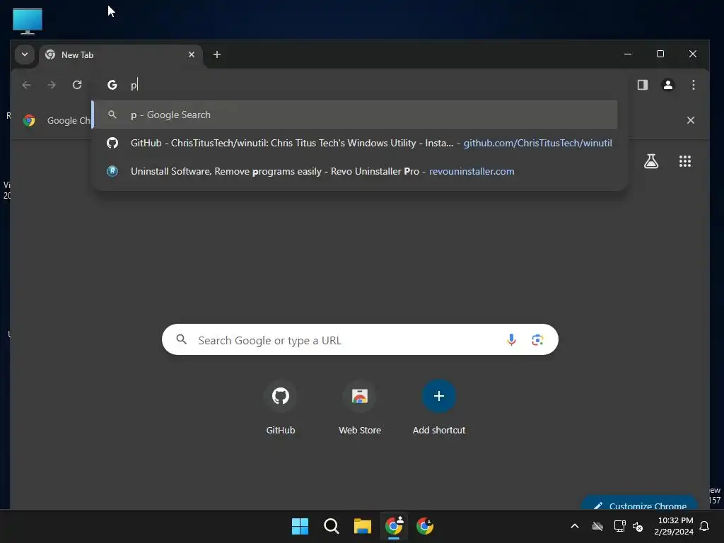Click the Back navigation arrow

pos(26,85)
